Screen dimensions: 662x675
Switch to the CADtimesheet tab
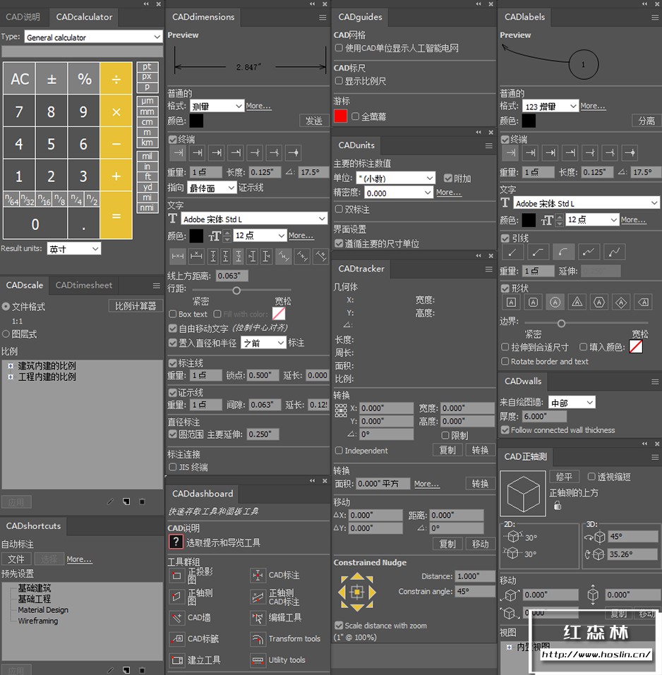click(x=83, y=285)
